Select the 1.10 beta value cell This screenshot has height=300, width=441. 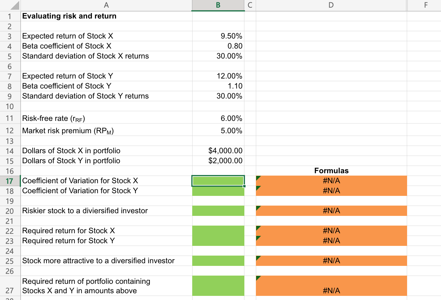click(218, 86)
